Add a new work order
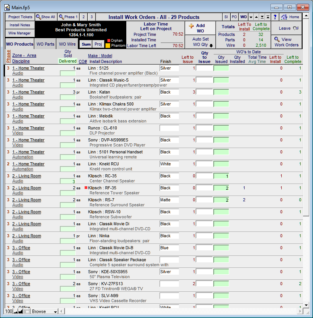The height and width of the screenshot is (318, 313). pyautogui.click(x=200, y=28)
